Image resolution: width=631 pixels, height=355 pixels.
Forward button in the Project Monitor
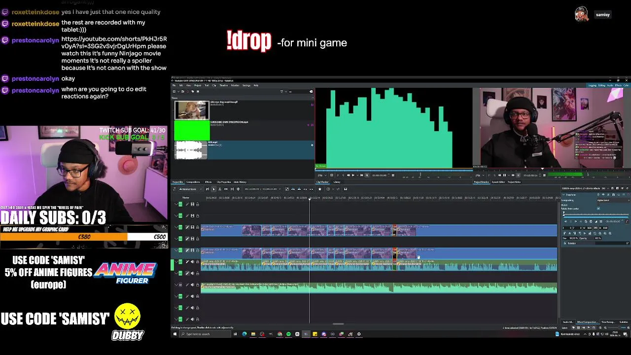pyautogui.click(x=513, y=175)
